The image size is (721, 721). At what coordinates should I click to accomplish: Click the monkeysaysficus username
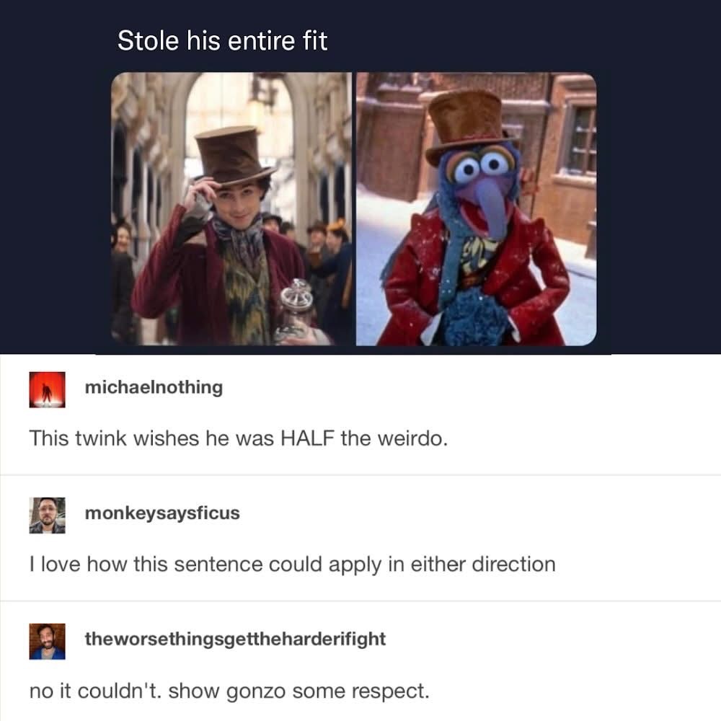point(162,513)
